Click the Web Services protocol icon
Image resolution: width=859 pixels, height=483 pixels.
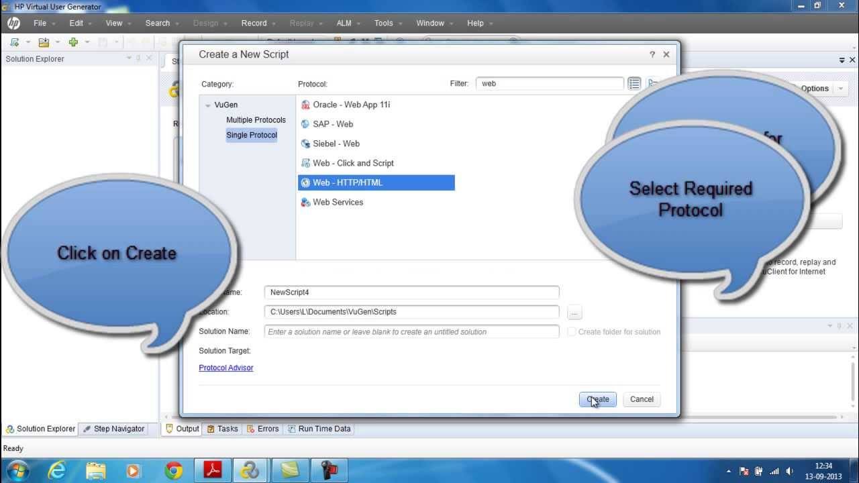pyautogui.click(x=305, y=202)
